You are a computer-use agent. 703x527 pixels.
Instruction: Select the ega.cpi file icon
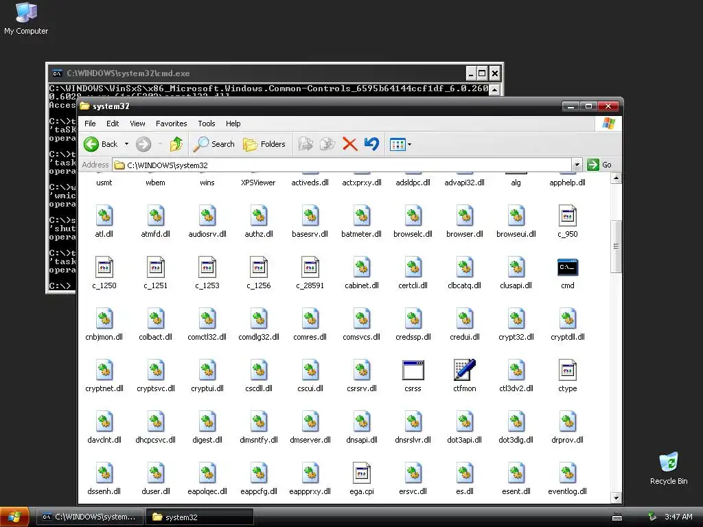(361, 473)
